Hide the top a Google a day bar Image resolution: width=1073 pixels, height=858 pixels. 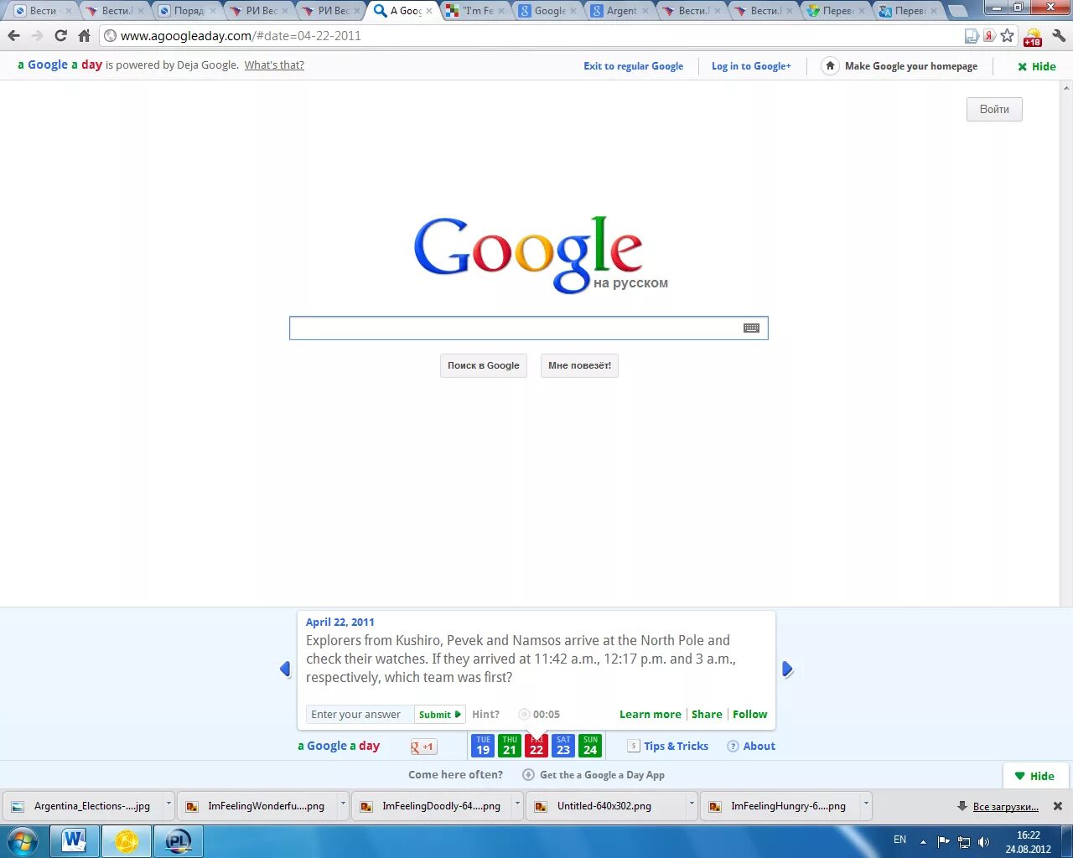(x=1037, y=66)
